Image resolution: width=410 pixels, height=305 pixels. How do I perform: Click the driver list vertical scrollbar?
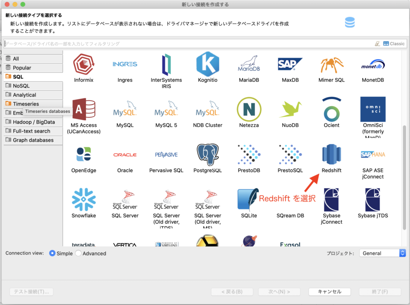(404, 177)
